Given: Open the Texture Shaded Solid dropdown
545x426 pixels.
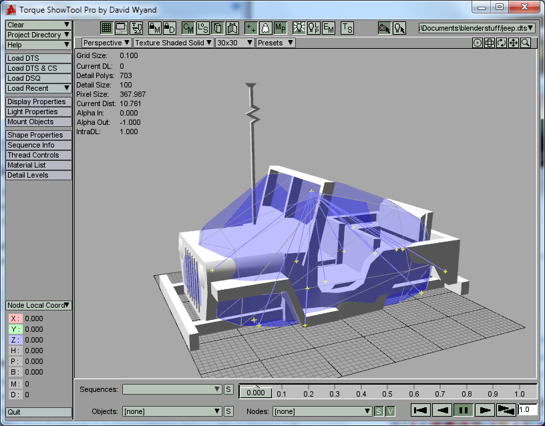Looking at the screenshot, I should tap(173, 43).
